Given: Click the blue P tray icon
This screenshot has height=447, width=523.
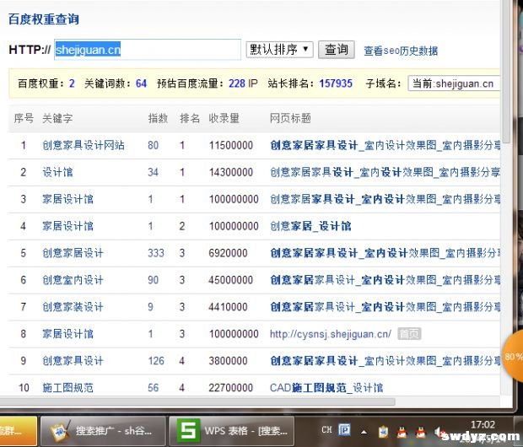Looking at the screenshot, I should pos(344,430).
